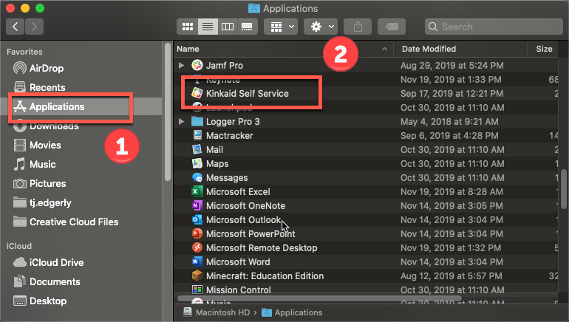Screen dimensions: 569x322
Task: Sort by the Name column header
Action: (283, 49)
